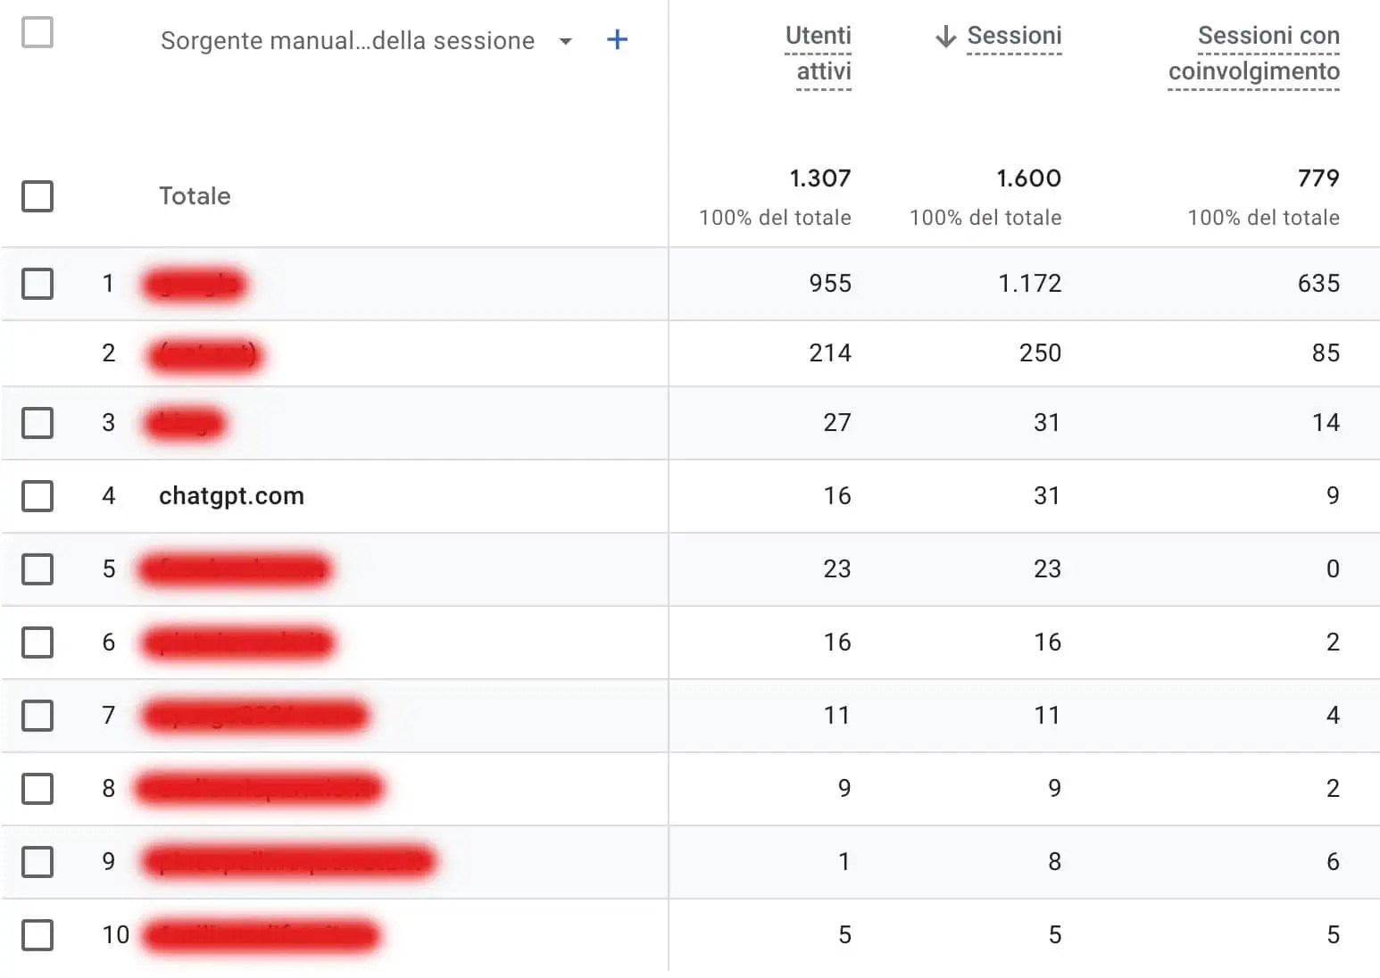Click the blue plus add-dimension icon
1380x978 pixels.
point(617,40)
